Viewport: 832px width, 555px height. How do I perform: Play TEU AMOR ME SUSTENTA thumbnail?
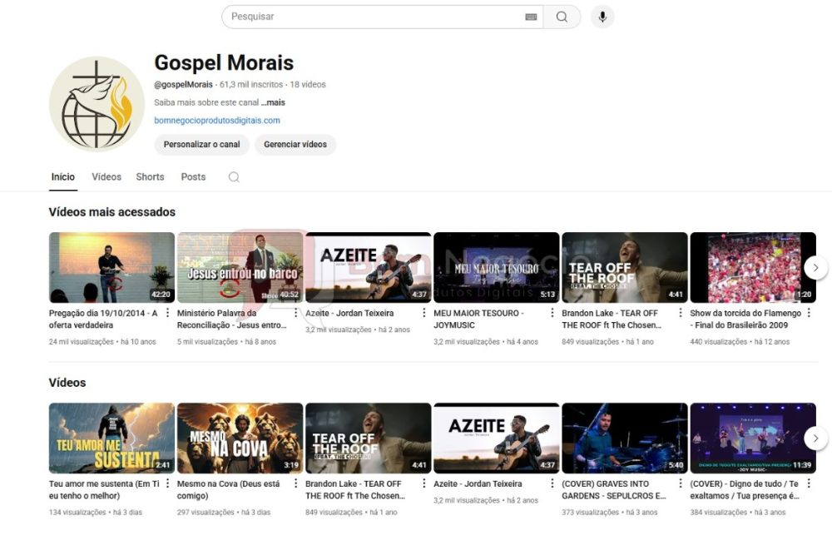[111, 439]
